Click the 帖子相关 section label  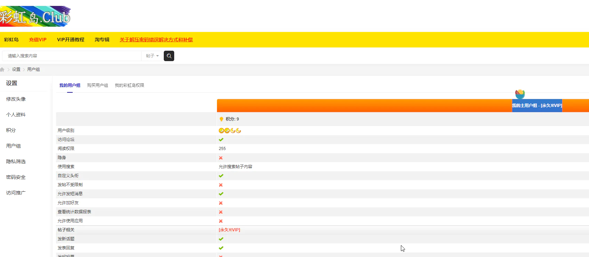point(66,230)
